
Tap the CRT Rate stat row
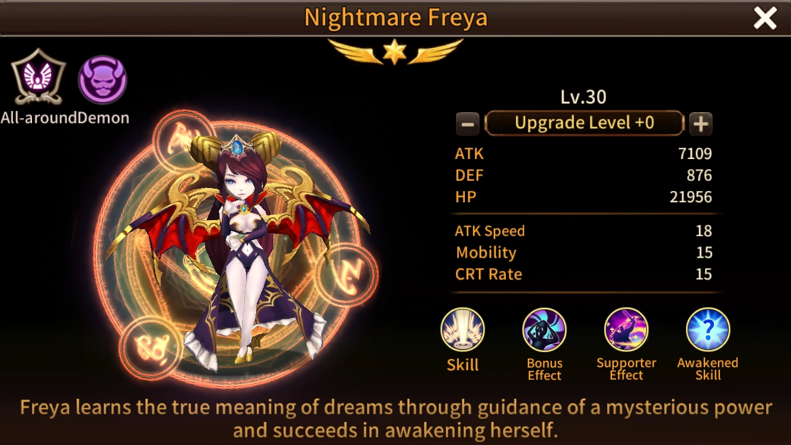pyautogui.click(x=583, y=274)
